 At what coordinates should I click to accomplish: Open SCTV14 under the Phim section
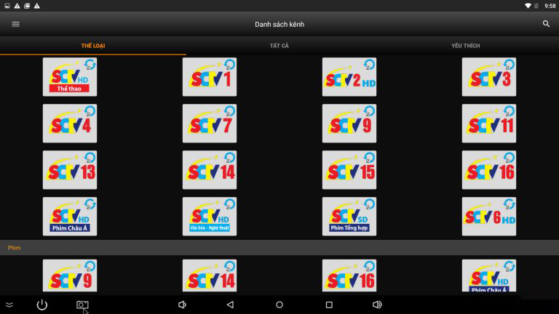coord(210,275)
